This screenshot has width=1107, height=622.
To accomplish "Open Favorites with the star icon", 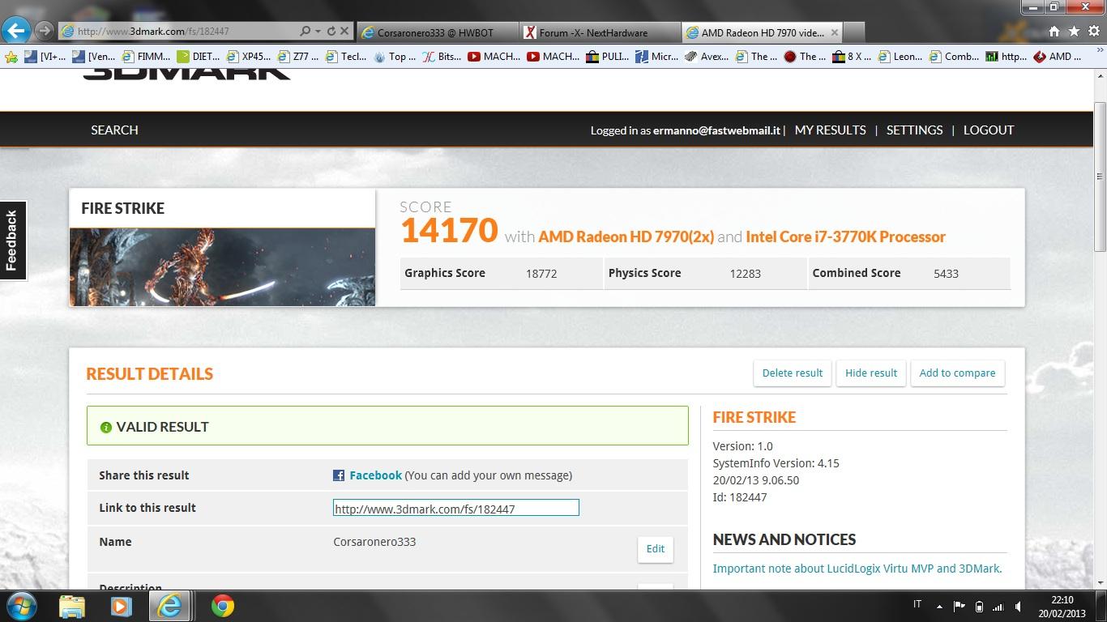I will click(1074, 32).
